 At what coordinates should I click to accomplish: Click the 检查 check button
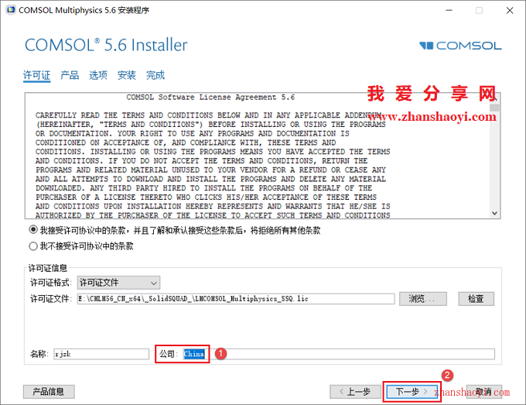(476, 299)
